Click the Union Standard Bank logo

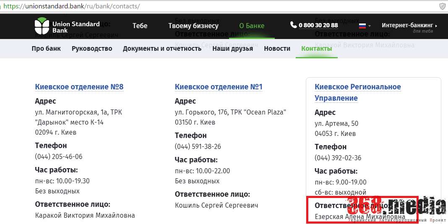[67, 26]
